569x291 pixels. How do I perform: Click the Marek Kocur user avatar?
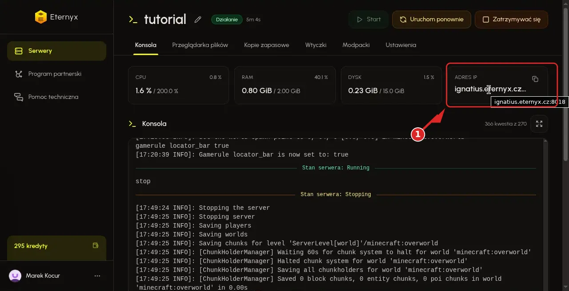[15, 276]
